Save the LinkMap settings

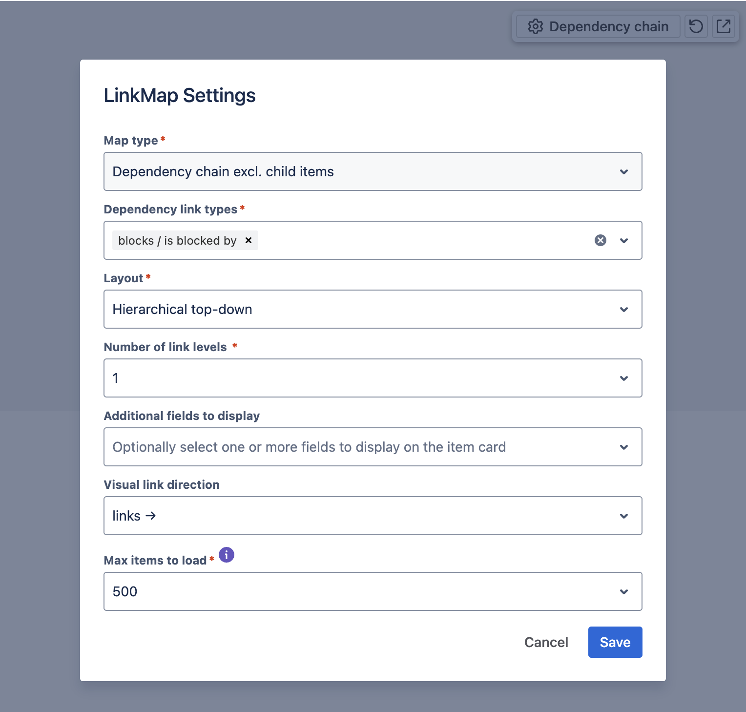615,642
